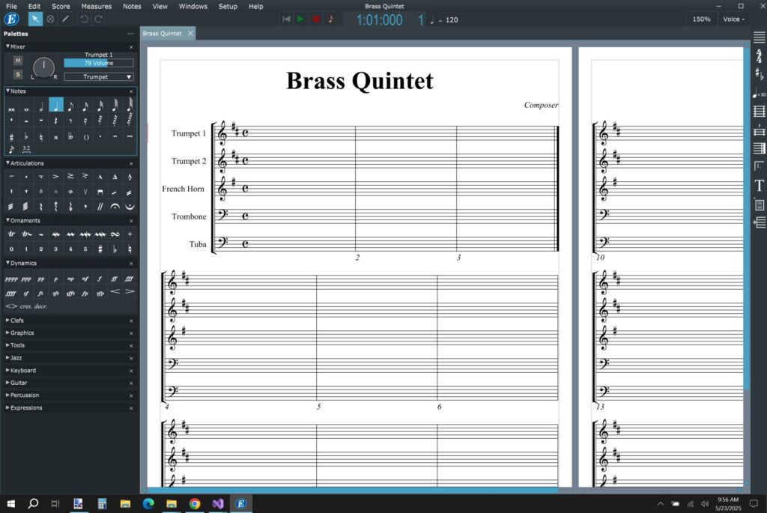Choose the fermata from the Articulations palette

click(115, 206)
